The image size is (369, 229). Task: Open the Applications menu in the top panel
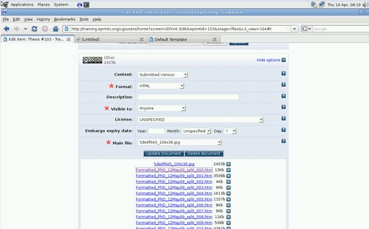pos(22,5)
